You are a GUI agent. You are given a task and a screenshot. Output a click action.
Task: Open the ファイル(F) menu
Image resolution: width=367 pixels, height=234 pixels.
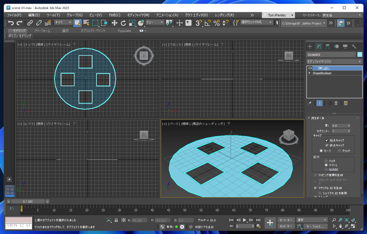(14, 15)
